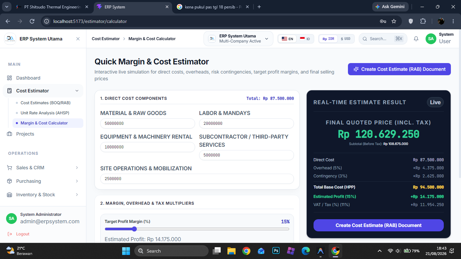Image resolution: width=461 pixels, height=259 pixels.
Task: Open Chrome extensions puzzle icon
Action: coord(423,21)
